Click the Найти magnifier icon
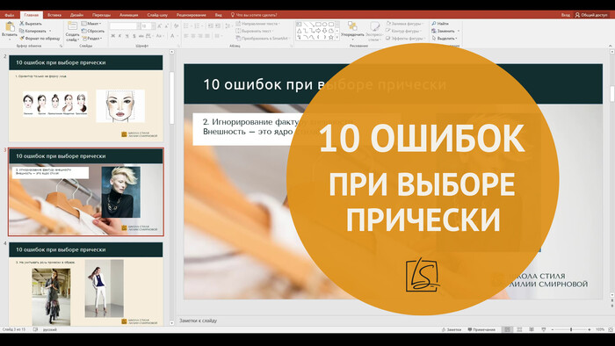 click(x=434, y=24)
